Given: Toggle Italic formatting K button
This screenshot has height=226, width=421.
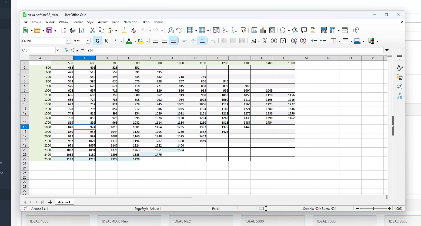Looking at the screenshot, I should pos(106,41).
